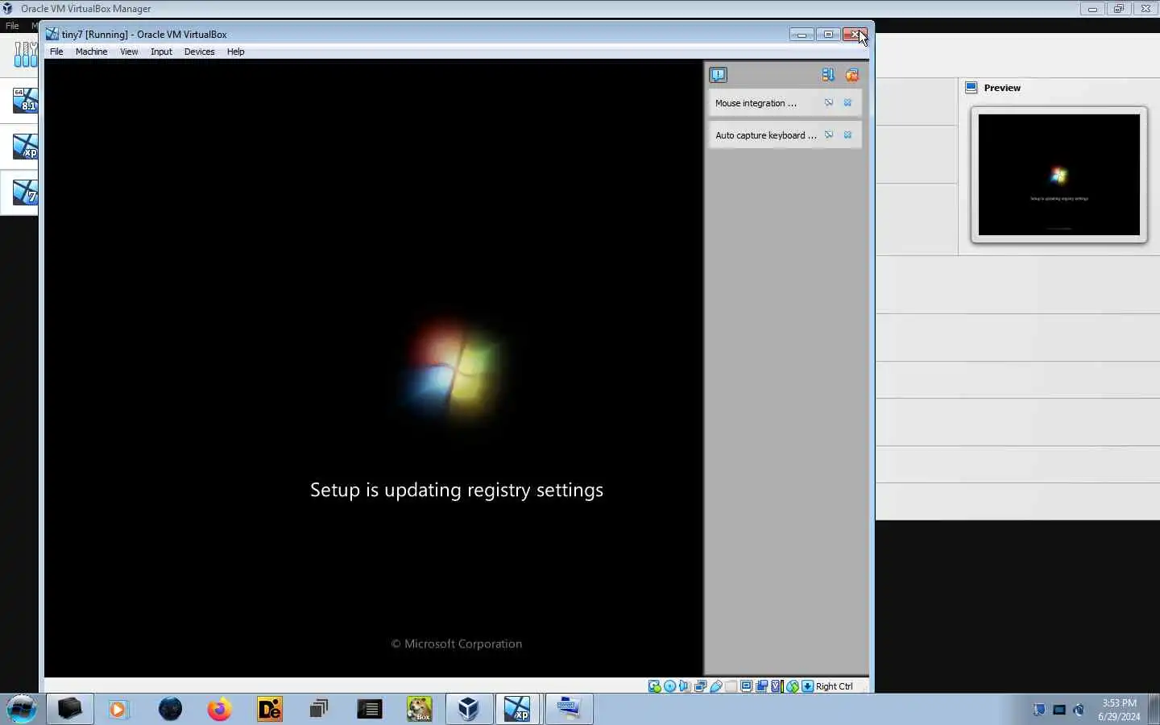The width and height of the screenshot is (1160, 725).
Task: Expand details of the Auto capture keyboard notification
Action: (x=828, y=135)
